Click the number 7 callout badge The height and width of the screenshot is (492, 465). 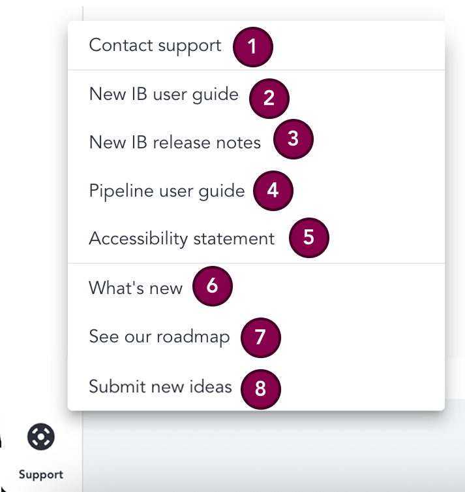(x=260, y=337)
